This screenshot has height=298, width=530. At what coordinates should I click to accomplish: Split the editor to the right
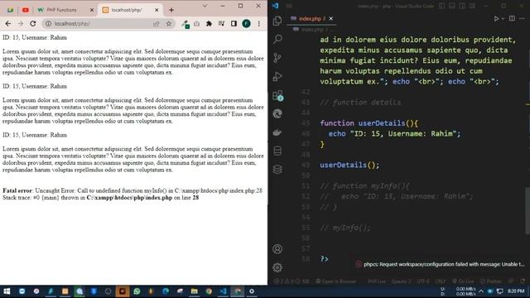(512, 18)
